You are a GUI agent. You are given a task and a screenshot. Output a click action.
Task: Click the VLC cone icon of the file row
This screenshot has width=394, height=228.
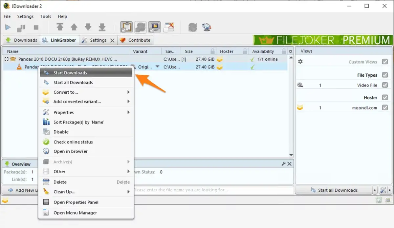click(19, 67)
